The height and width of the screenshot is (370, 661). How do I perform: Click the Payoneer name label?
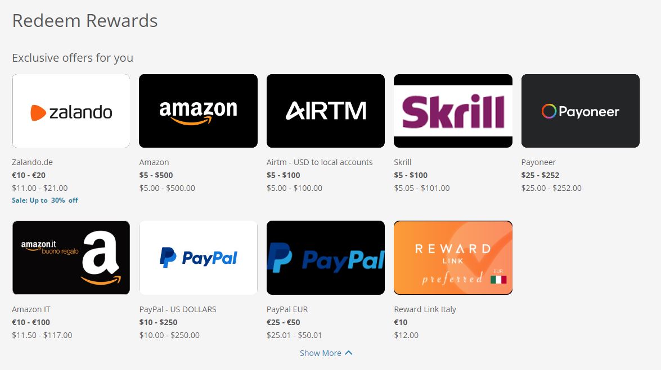click(538, 162)
